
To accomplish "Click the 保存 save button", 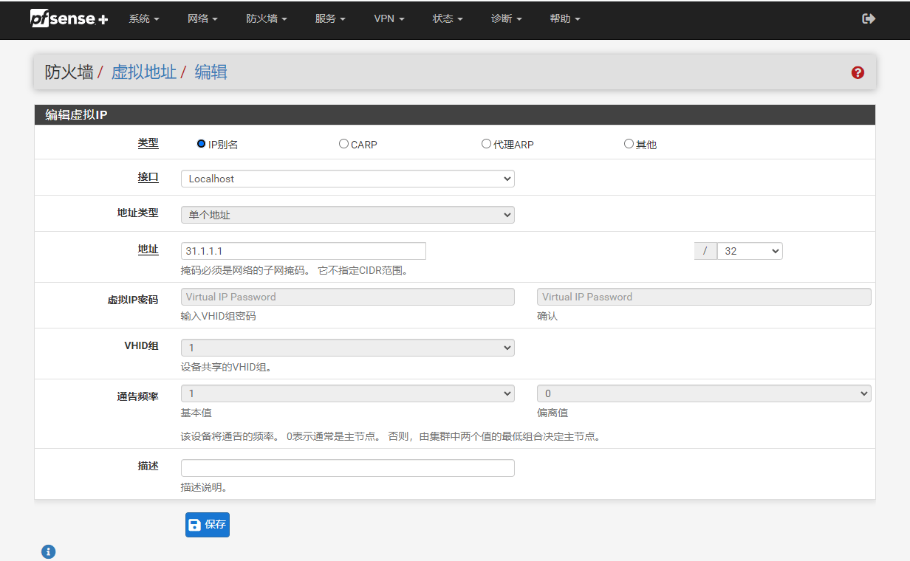I will 208,525.
